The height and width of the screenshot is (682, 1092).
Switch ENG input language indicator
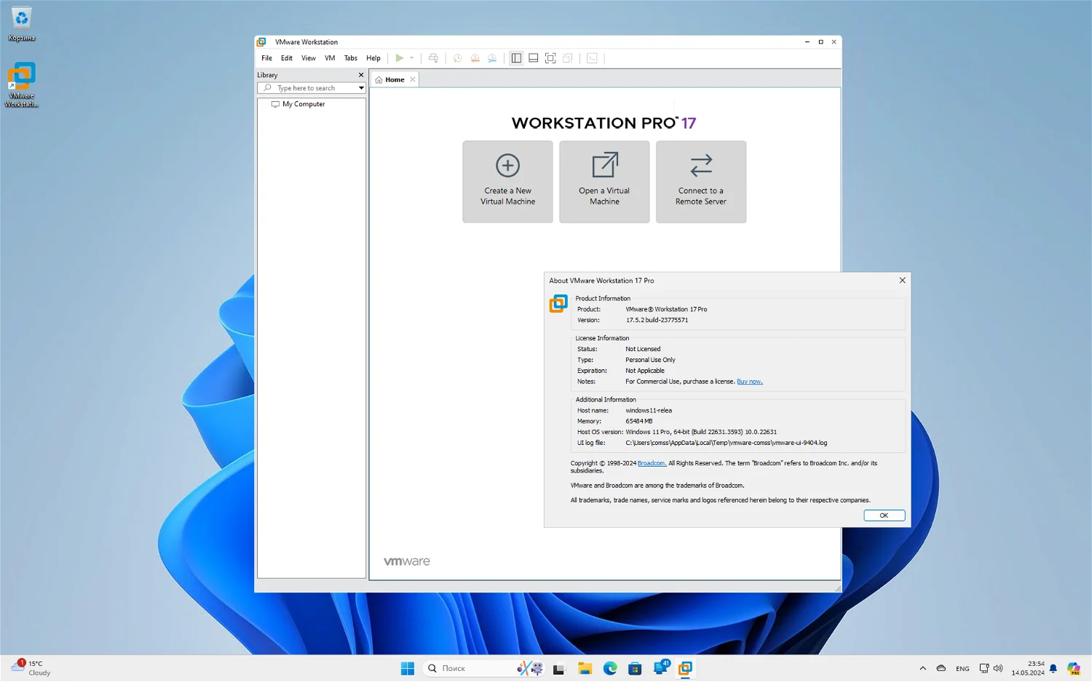click(962, 669)
